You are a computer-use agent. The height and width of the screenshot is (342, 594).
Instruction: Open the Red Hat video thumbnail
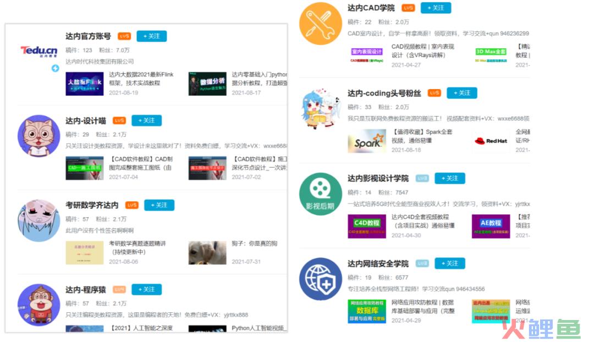pyautogui.click(x=491, y=141)
